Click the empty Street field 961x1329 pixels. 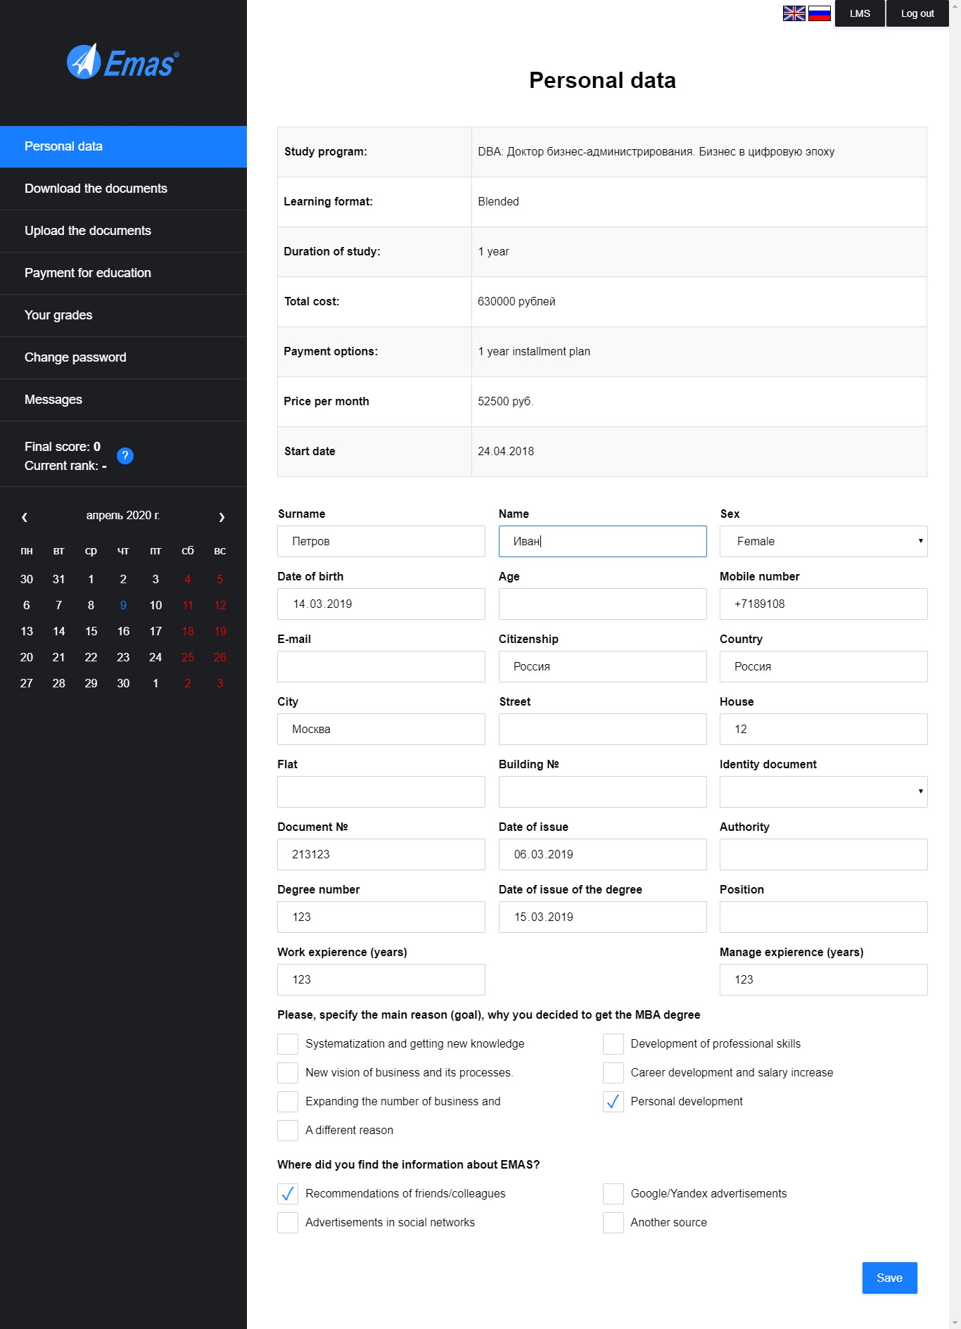[602, 729]
